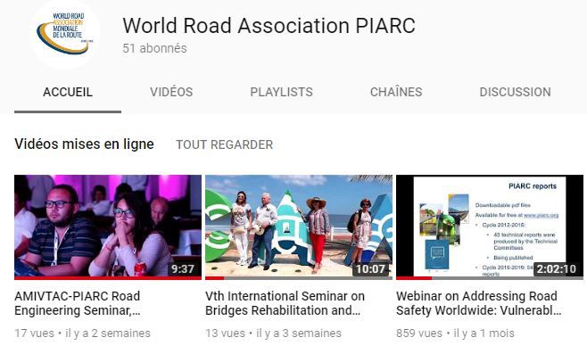Play the Road Safety Webinar thumbnail
Viewport: 587px width, 354px height.
490,226
